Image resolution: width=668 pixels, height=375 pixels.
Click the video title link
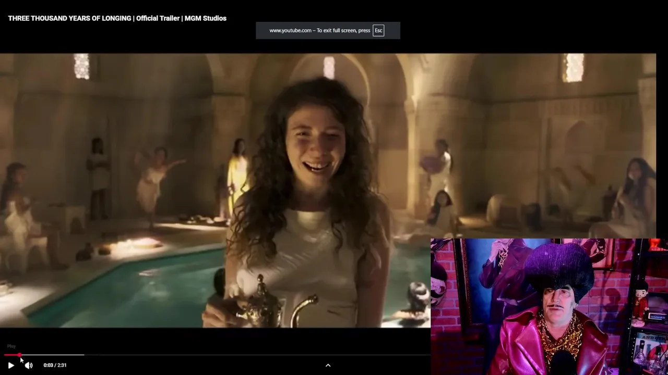coord(117,18)
